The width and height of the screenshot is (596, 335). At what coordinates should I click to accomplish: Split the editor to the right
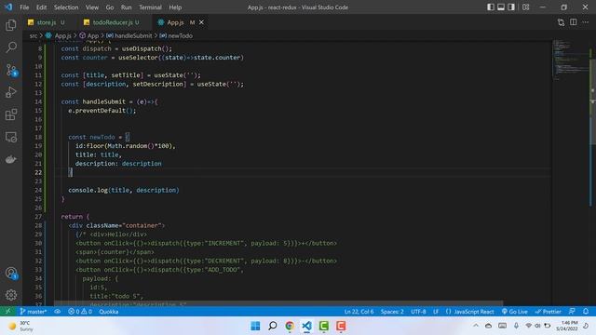point(574,22)
